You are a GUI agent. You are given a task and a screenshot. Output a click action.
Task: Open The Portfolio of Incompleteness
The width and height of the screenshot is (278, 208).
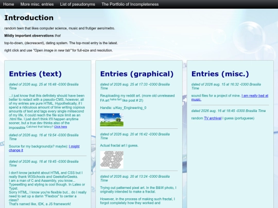(130, 4)
